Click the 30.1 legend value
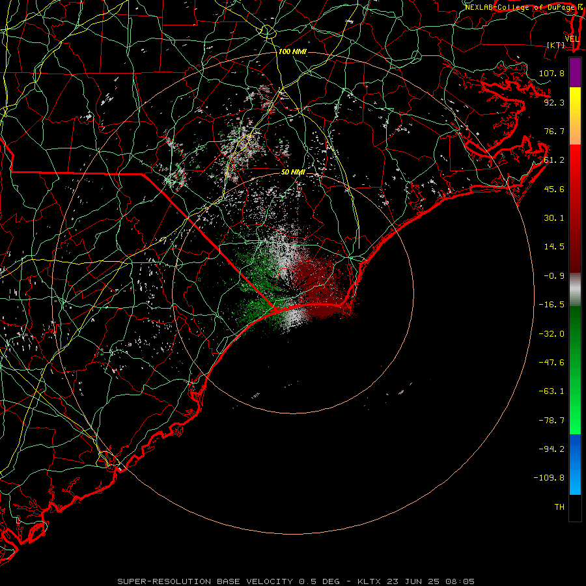Screen dimensions: 586x586 tap(554, 218)
